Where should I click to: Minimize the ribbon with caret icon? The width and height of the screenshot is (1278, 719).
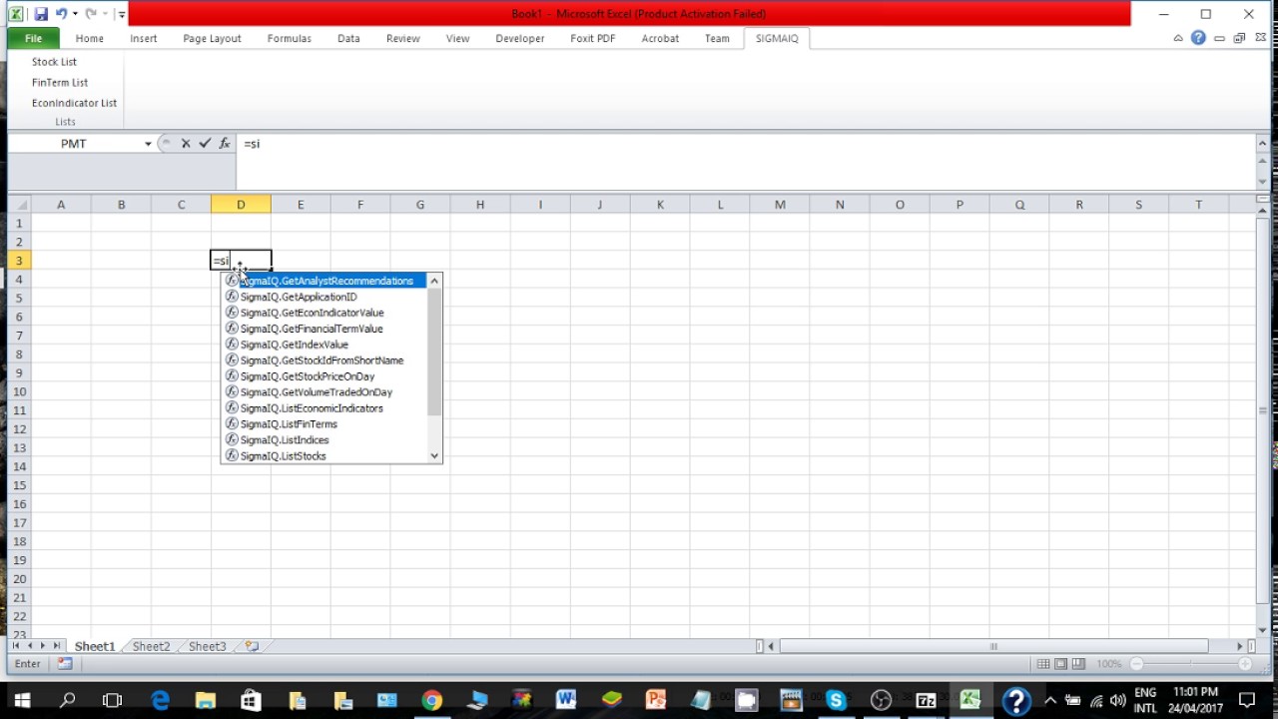pos(1178,38)
